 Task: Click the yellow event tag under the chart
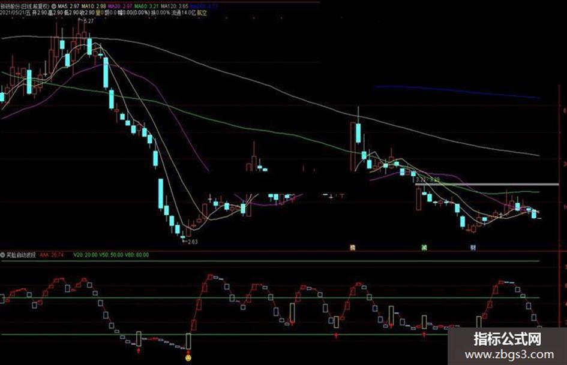[353, 248]
